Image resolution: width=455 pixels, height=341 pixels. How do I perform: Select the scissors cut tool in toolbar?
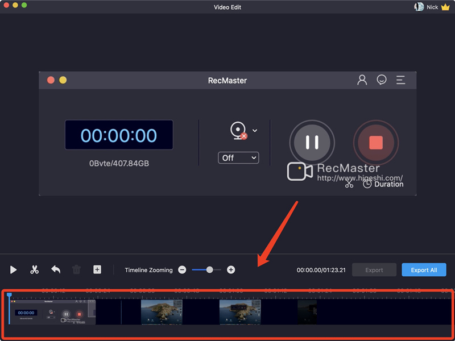click(x=34, y=270)
